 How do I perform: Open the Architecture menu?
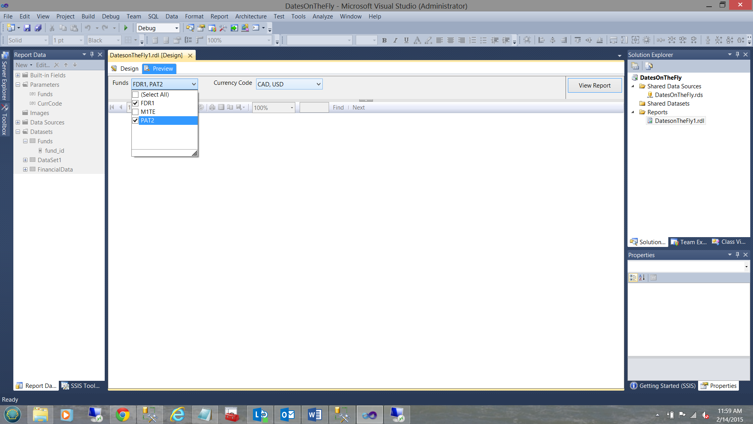pyautogui.click(x=251, y=16)
